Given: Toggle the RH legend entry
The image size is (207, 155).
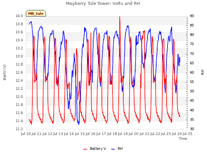Looking at the screenshot, I should pyautogui.click(x=117, y=149).
